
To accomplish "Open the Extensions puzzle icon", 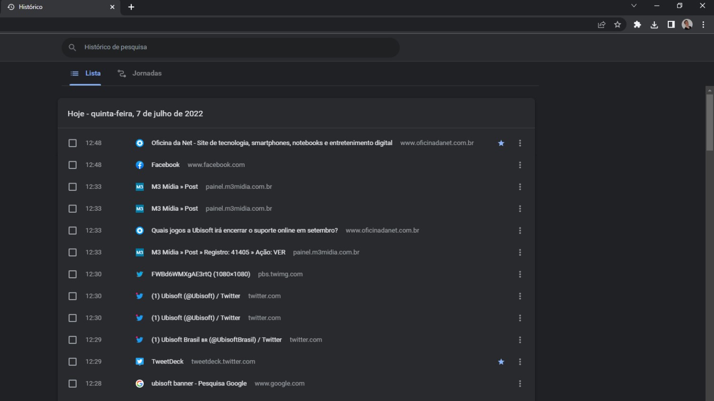I will (637, 25).
